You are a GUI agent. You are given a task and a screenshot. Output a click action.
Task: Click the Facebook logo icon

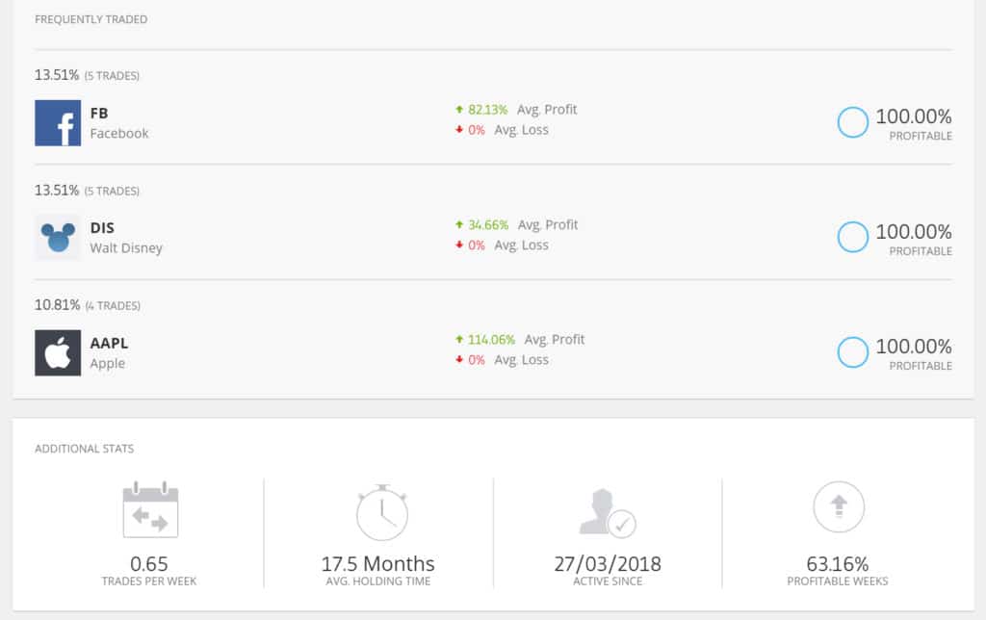pyautogui.click(x=58, y=122)
